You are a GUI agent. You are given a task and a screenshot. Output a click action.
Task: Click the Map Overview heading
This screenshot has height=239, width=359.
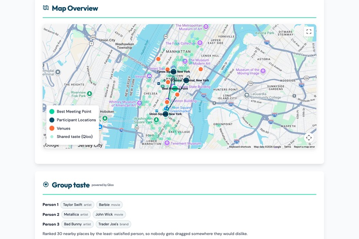pyautogui.click(x=75, y=8)
